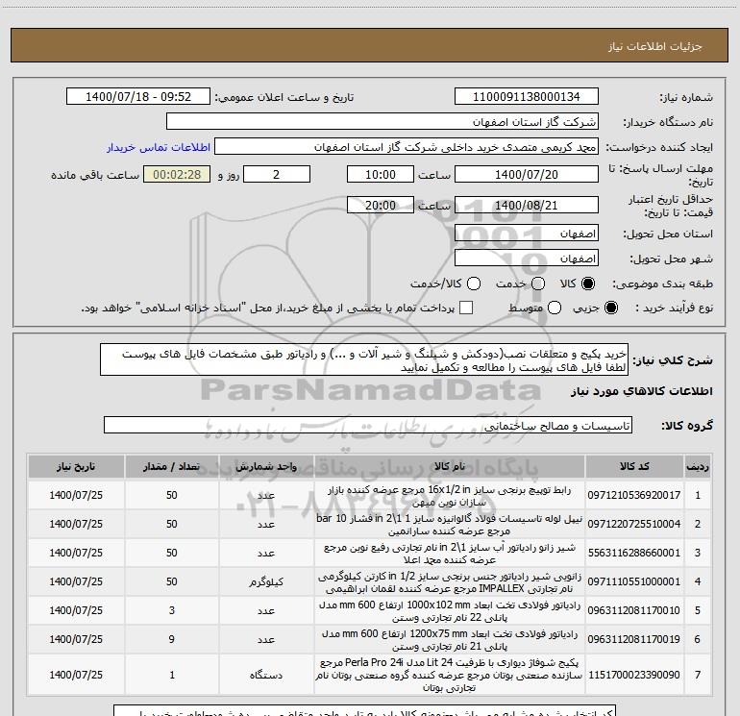Select the جزیی purchase type radio
The height and width of the screenshot is (716, 740).
pyautogui.click(x=610, y=308)
